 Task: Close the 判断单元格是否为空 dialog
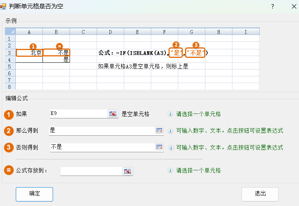(294, 6)
